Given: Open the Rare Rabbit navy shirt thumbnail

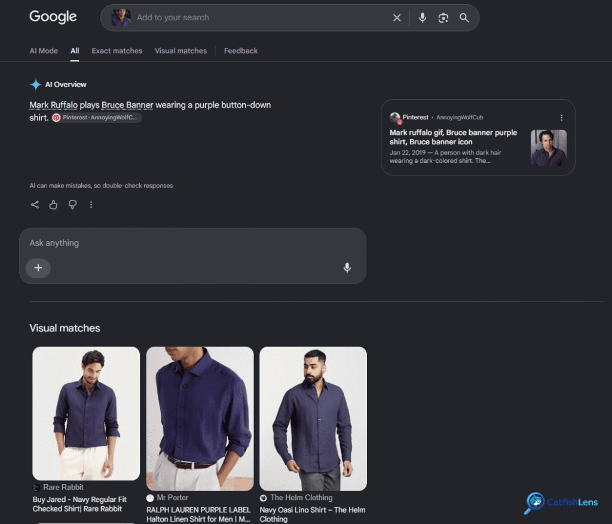Looking at the screenshot, I should pos(86,413).
